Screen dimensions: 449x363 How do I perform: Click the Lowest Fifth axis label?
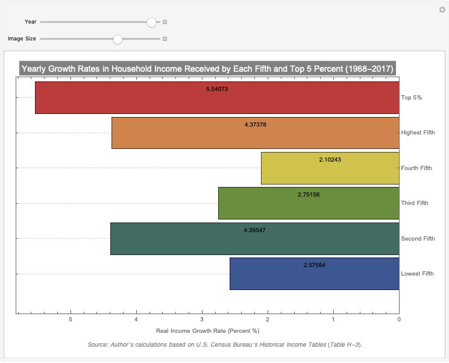(417, 274)
